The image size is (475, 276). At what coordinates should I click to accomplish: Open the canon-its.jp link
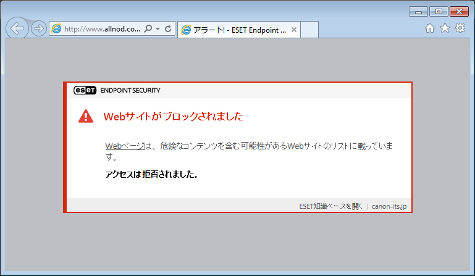pos(389,206)
